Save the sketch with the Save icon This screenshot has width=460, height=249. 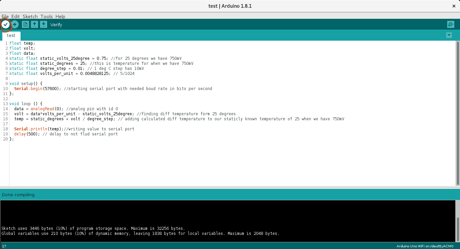tap(43, 24)
